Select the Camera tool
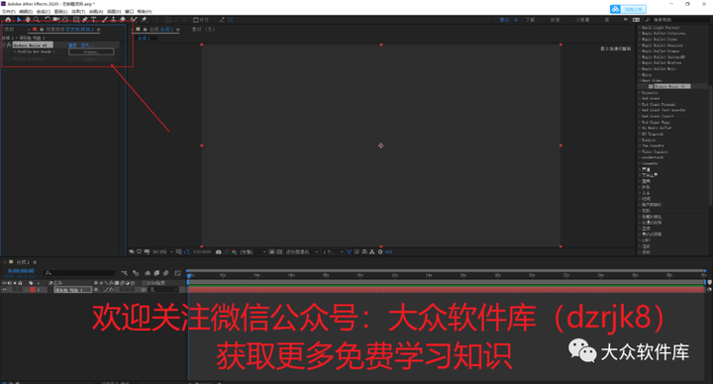This screenshot has height=384, width=713. pos(55,20)
